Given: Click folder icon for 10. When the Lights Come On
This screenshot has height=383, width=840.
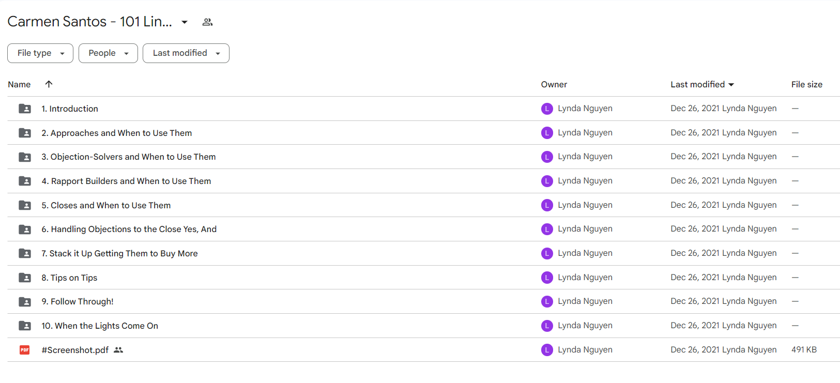Looking at the screenshot, I should coord(25,326).
